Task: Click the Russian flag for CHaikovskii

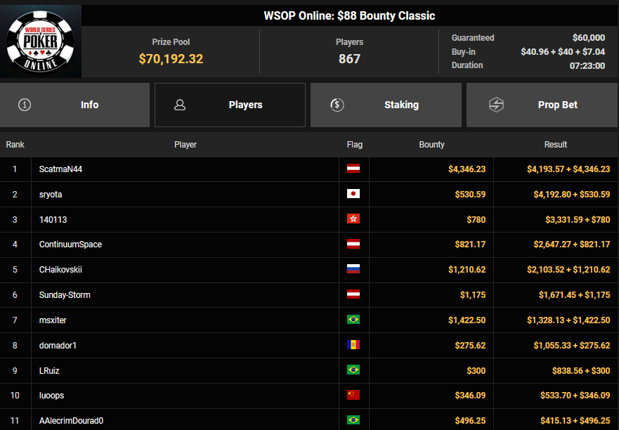Action: coord(353,270)
